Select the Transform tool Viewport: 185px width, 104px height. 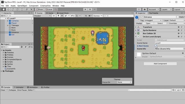coord(27,10)
